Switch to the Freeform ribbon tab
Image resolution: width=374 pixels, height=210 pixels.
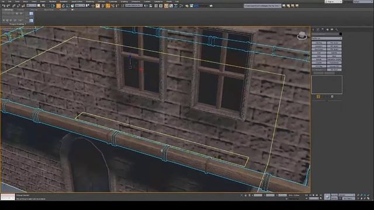point(20,10)
